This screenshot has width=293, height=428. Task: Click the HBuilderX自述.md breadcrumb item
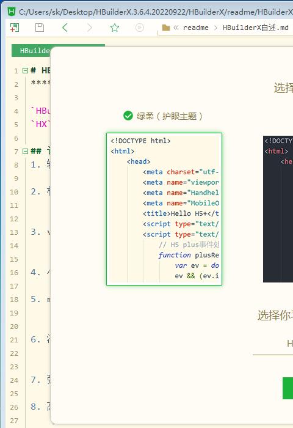[255, 28]
